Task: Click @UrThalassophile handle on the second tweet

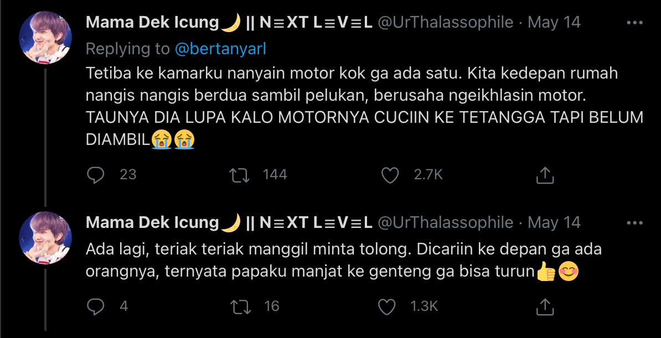Action: 445,223
